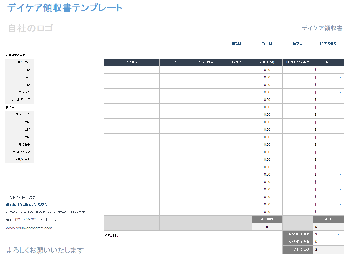Image resolution: width=351 pixels, height=258 pixels.
Task: Select the 開始日 header cell
Action: (x=236, y=43)
